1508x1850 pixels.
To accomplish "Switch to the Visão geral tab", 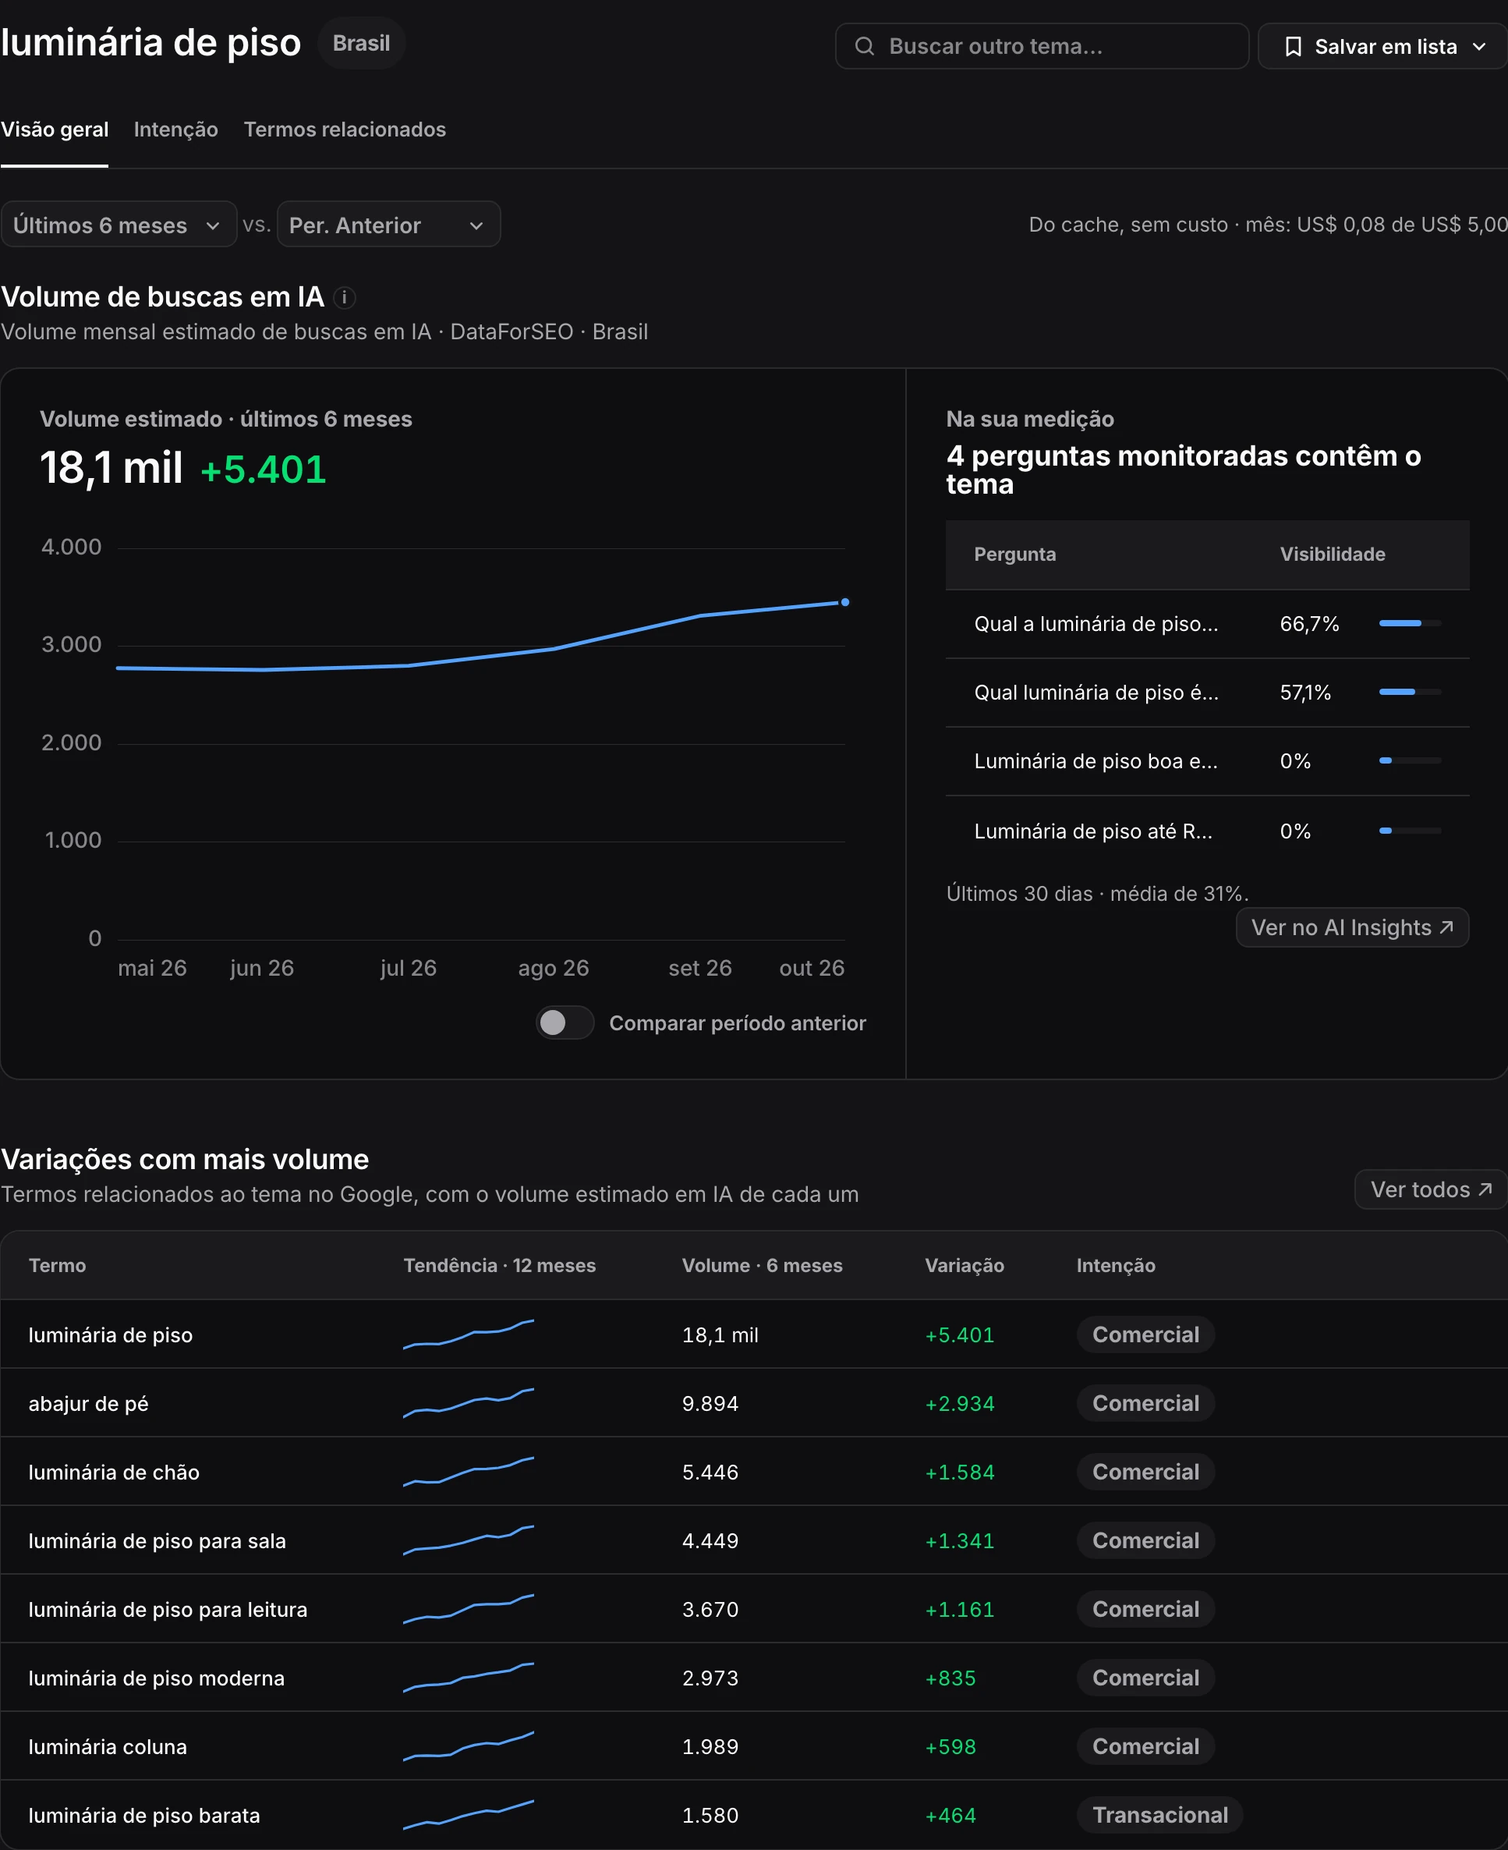I will 55,129.
